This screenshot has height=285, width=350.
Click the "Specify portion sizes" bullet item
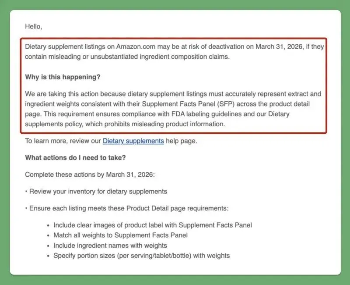pyautogui.click(x=141, y=256)
